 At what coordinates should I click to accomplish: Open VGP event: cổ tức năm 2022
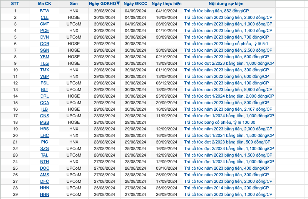click(226, 76)
